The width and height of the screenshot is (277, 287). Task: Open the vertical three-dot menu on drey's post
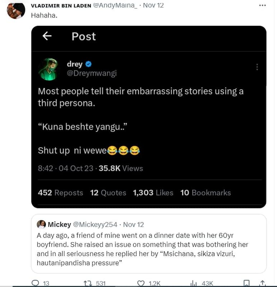pyautogui.click(x=257, y=67)
